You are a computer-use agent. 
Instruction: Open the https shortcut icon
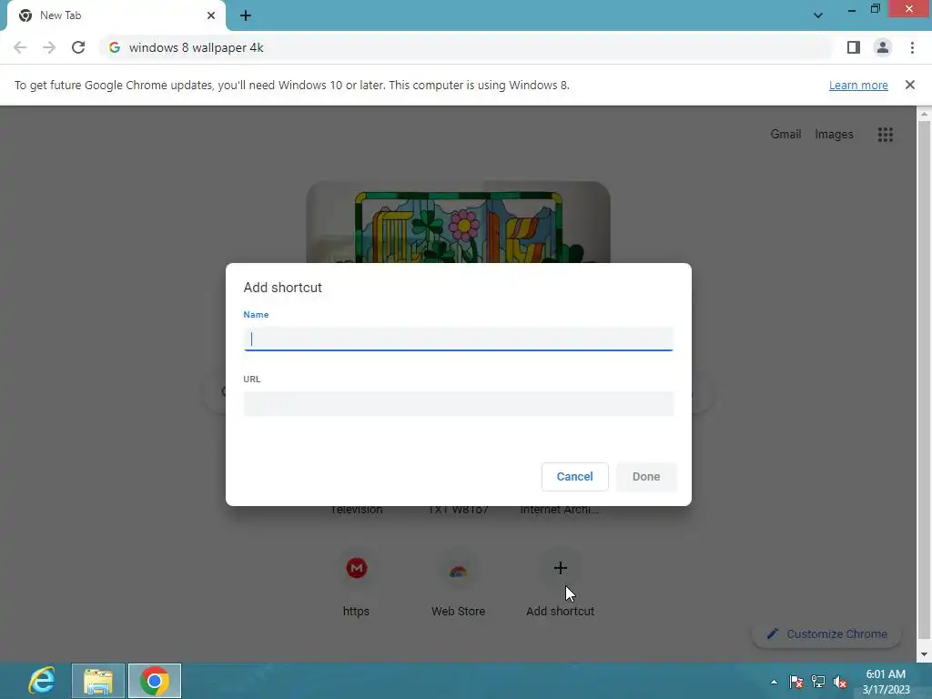point(357,568)
